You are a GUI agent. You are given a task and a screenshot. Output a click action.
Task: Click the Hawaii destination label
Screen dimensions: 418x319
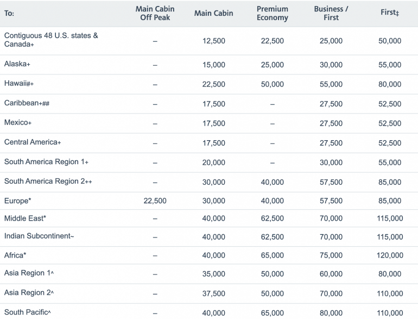tap(19, 84)
